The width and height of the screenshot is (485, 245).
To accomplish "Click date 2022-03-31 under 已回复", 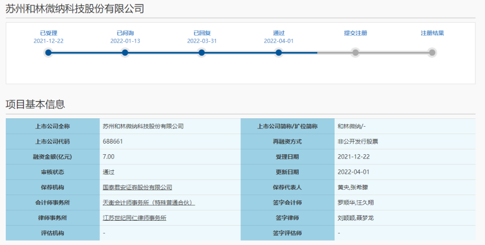I will click(202, 41).
